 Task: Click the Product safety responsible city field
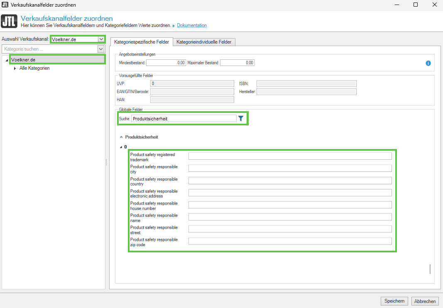[290, 168]
